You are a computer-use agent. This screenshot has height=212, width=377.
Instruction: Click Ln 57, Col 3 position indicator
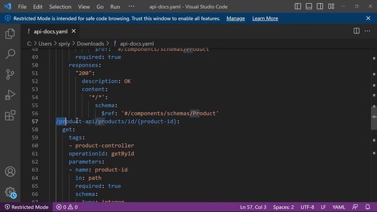coord(253,207)
